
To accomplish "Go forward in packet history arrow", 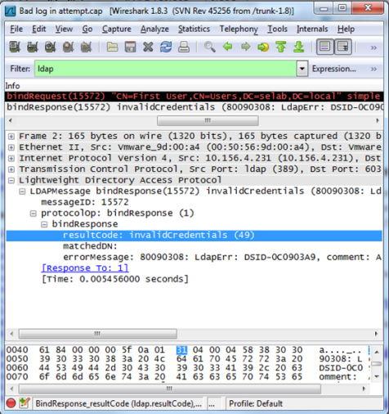I will tap(245, 47).
